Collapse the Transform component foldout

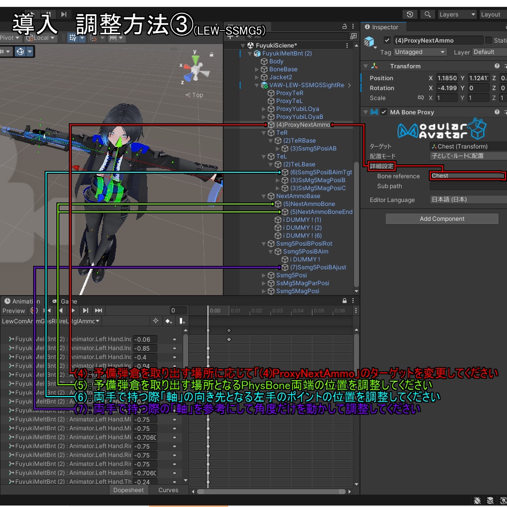[x=366, y=66]
